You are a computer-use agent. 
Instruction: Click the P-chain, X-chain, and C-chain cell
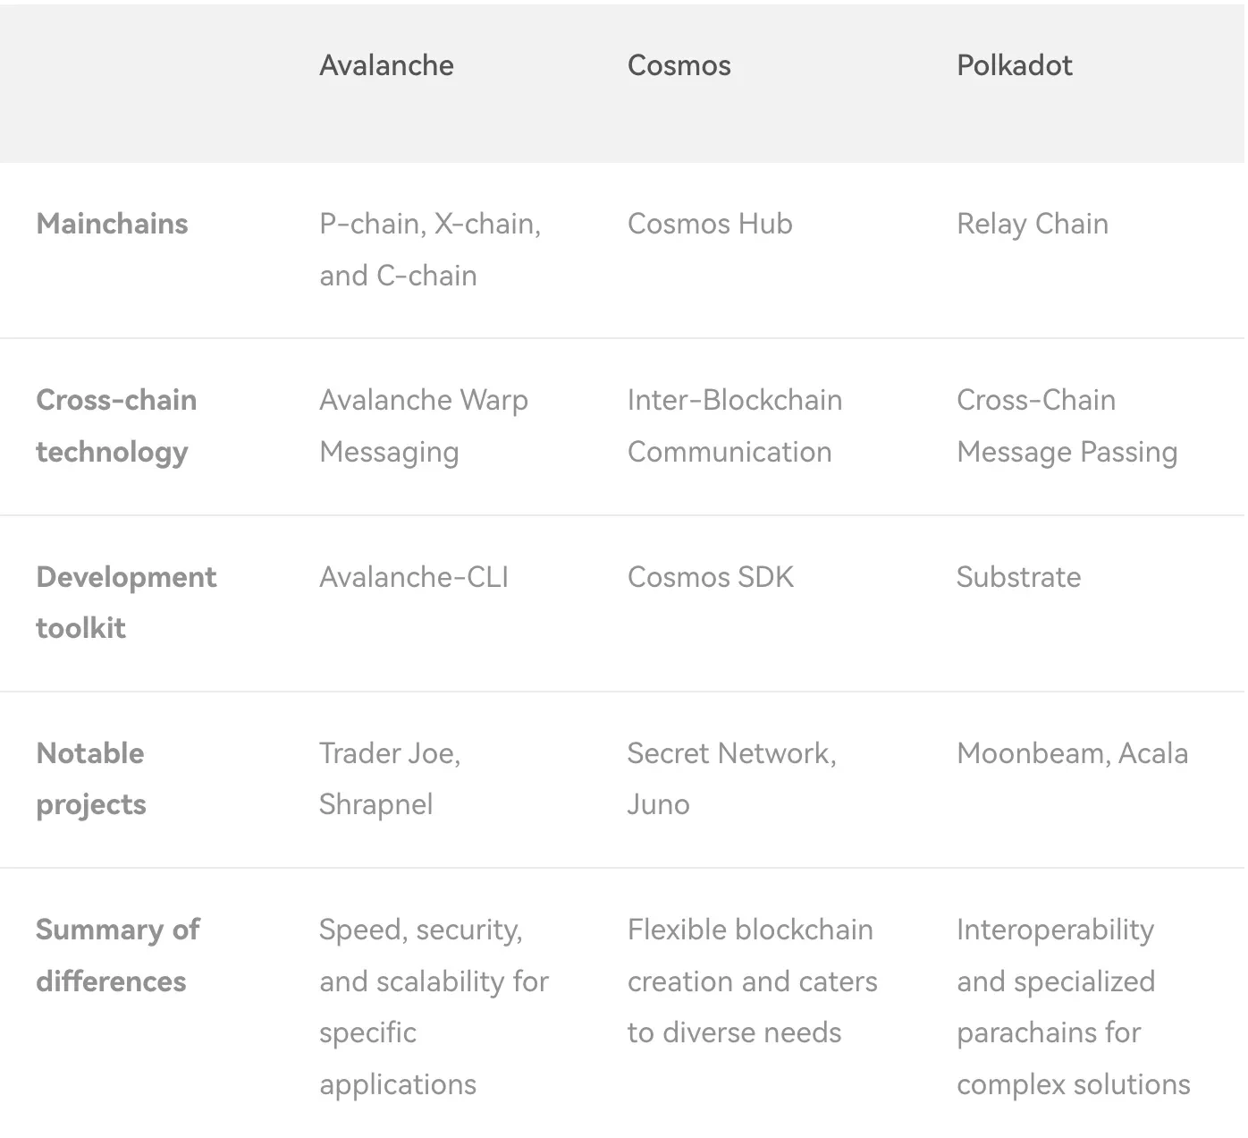click(x=430, y=250)
